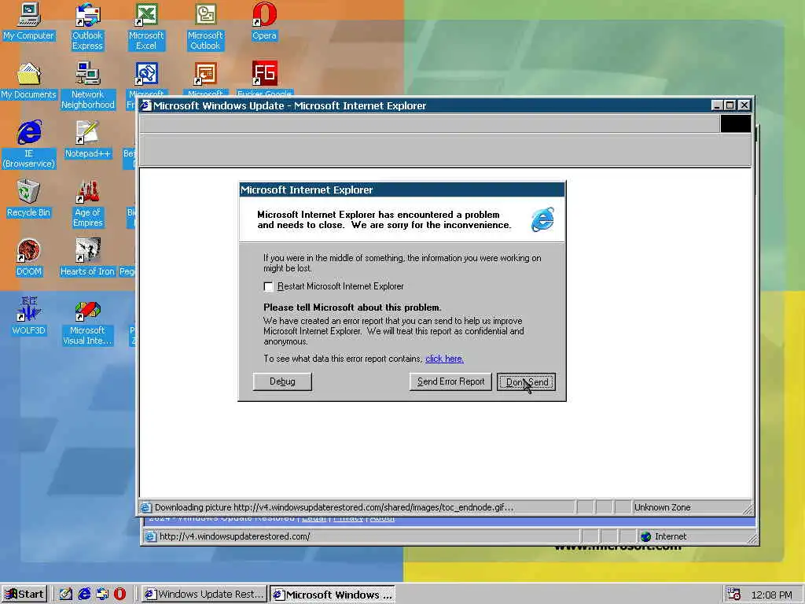
Task: Click the 12:08 PM clock
Action: pos(772,595)
